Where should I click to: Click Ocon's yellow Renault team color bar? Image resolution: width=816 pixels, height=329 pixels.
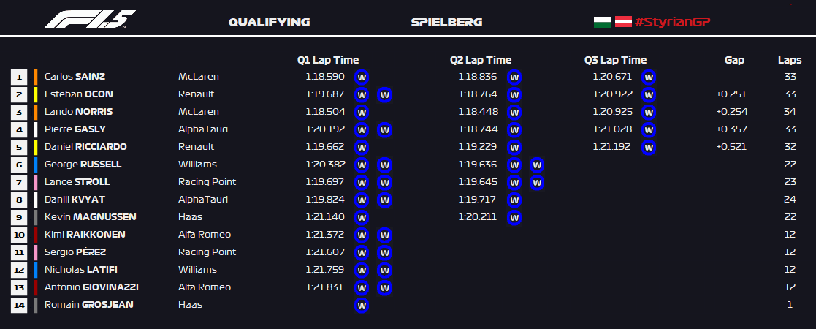tap(36, 94)
